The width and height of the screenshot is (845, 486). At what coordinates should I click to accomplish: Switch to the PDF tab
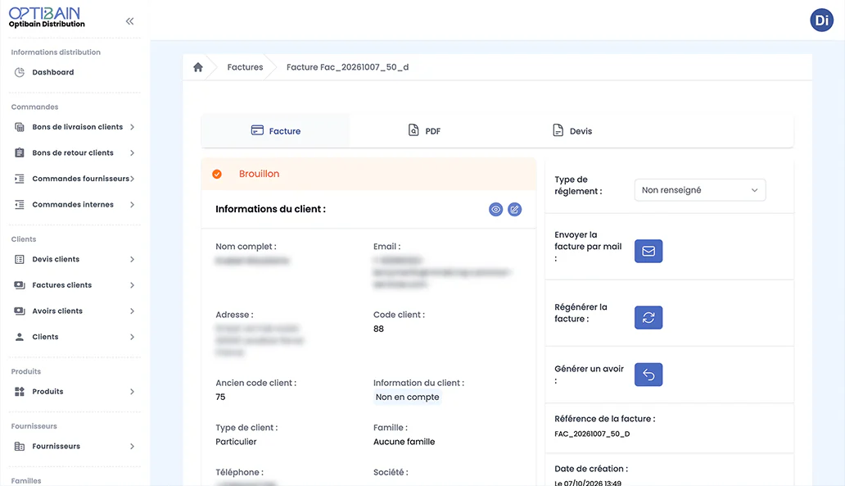pos(424,130)
